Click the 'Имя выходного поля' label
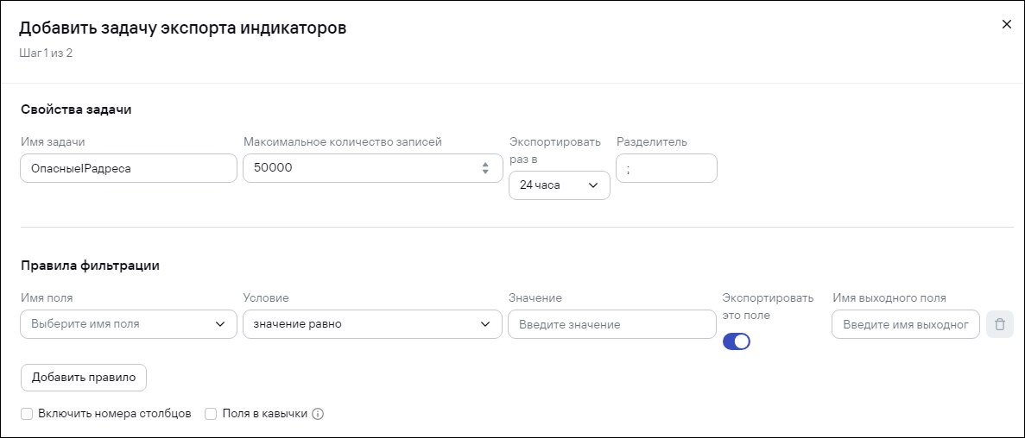The height and width of the screenshot is (438, 1025). click(889, 297)
